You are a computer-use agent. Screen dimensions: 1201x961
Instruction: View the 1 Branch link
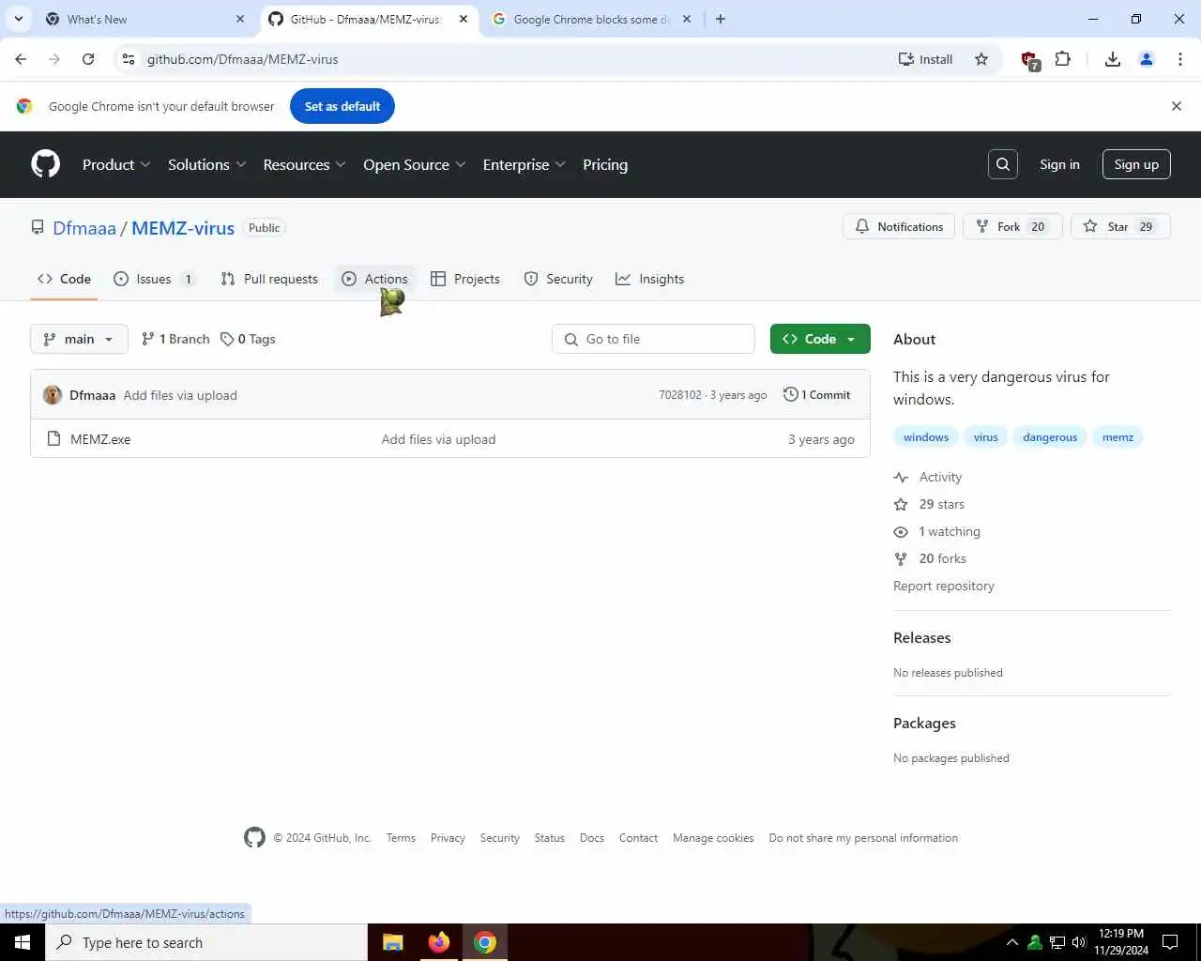click(175, 339)
